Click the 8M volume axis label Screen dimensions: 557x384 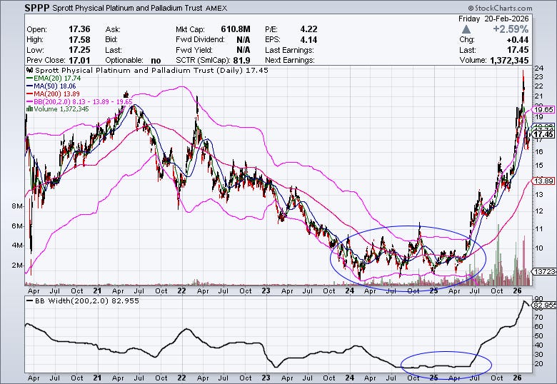[x=18, y=206]
